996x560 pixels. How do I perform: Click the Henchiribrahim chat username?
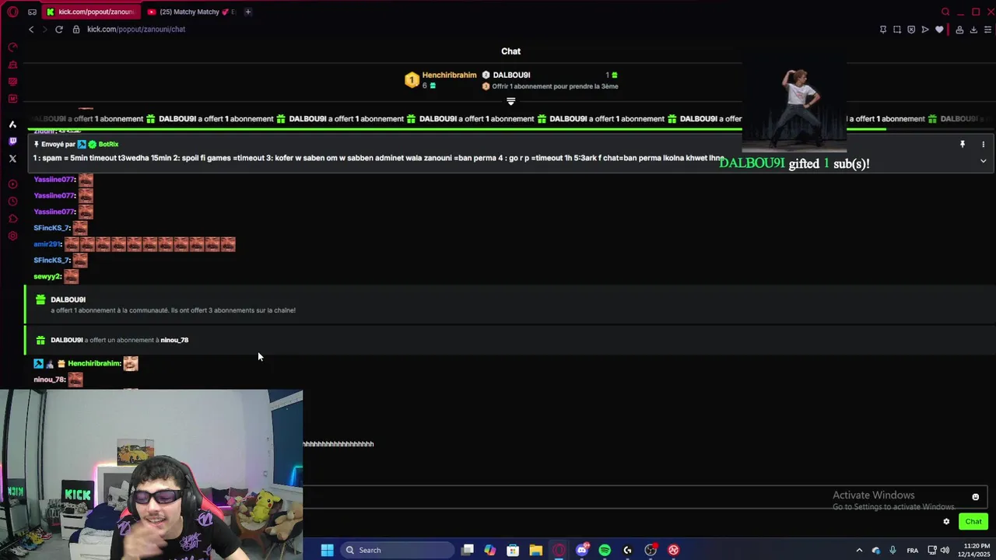[x=94, y=363]
